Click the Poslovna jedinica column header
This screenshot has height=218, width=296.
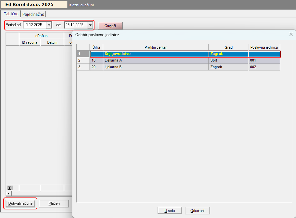tap(264, 47)
